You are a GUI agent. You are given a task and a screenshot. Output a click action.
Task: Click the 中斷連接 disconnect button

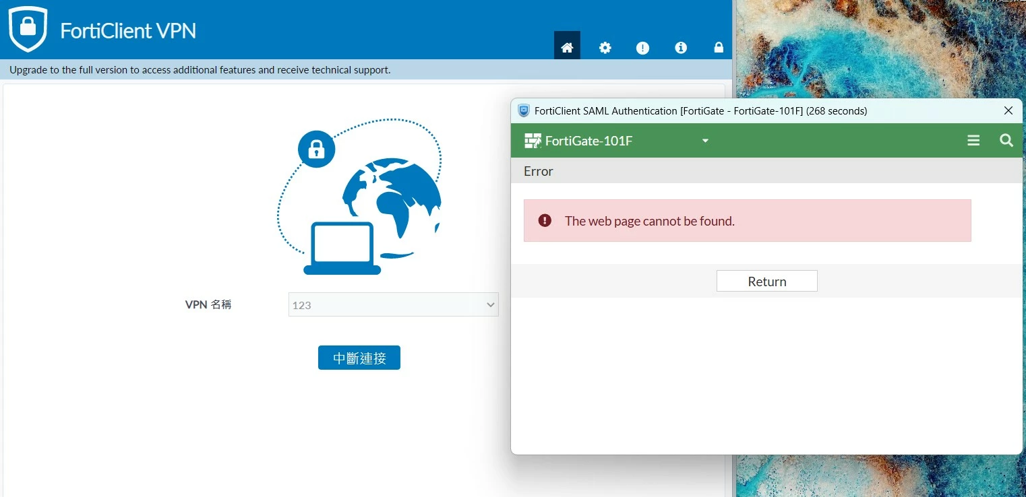[x=359, y=358]
